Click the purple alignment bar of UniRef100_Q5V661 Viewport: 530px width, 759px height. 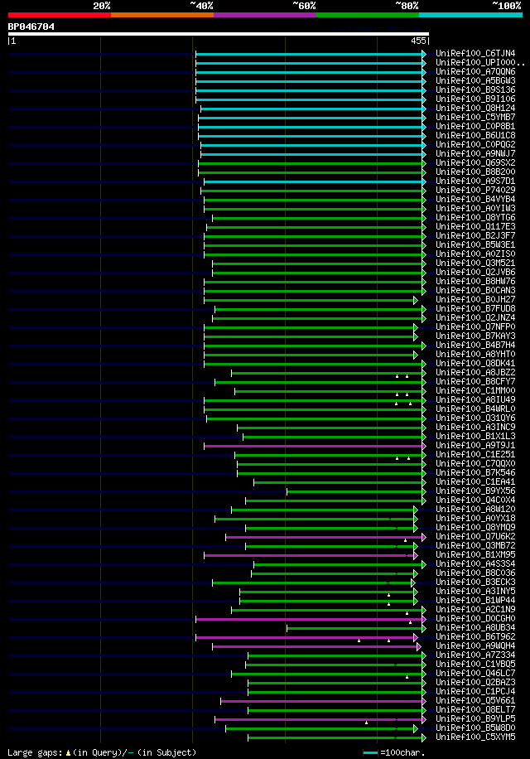pyautogui.click(x=322, y=701)
